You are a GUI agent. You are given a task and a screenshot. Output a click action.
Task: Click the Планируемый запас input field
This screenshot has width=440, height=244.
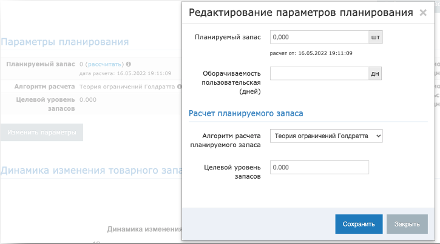319,37
